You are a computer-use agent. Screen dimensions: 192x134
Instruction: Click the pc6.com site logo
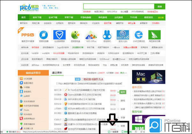click(x=29, y=8)
